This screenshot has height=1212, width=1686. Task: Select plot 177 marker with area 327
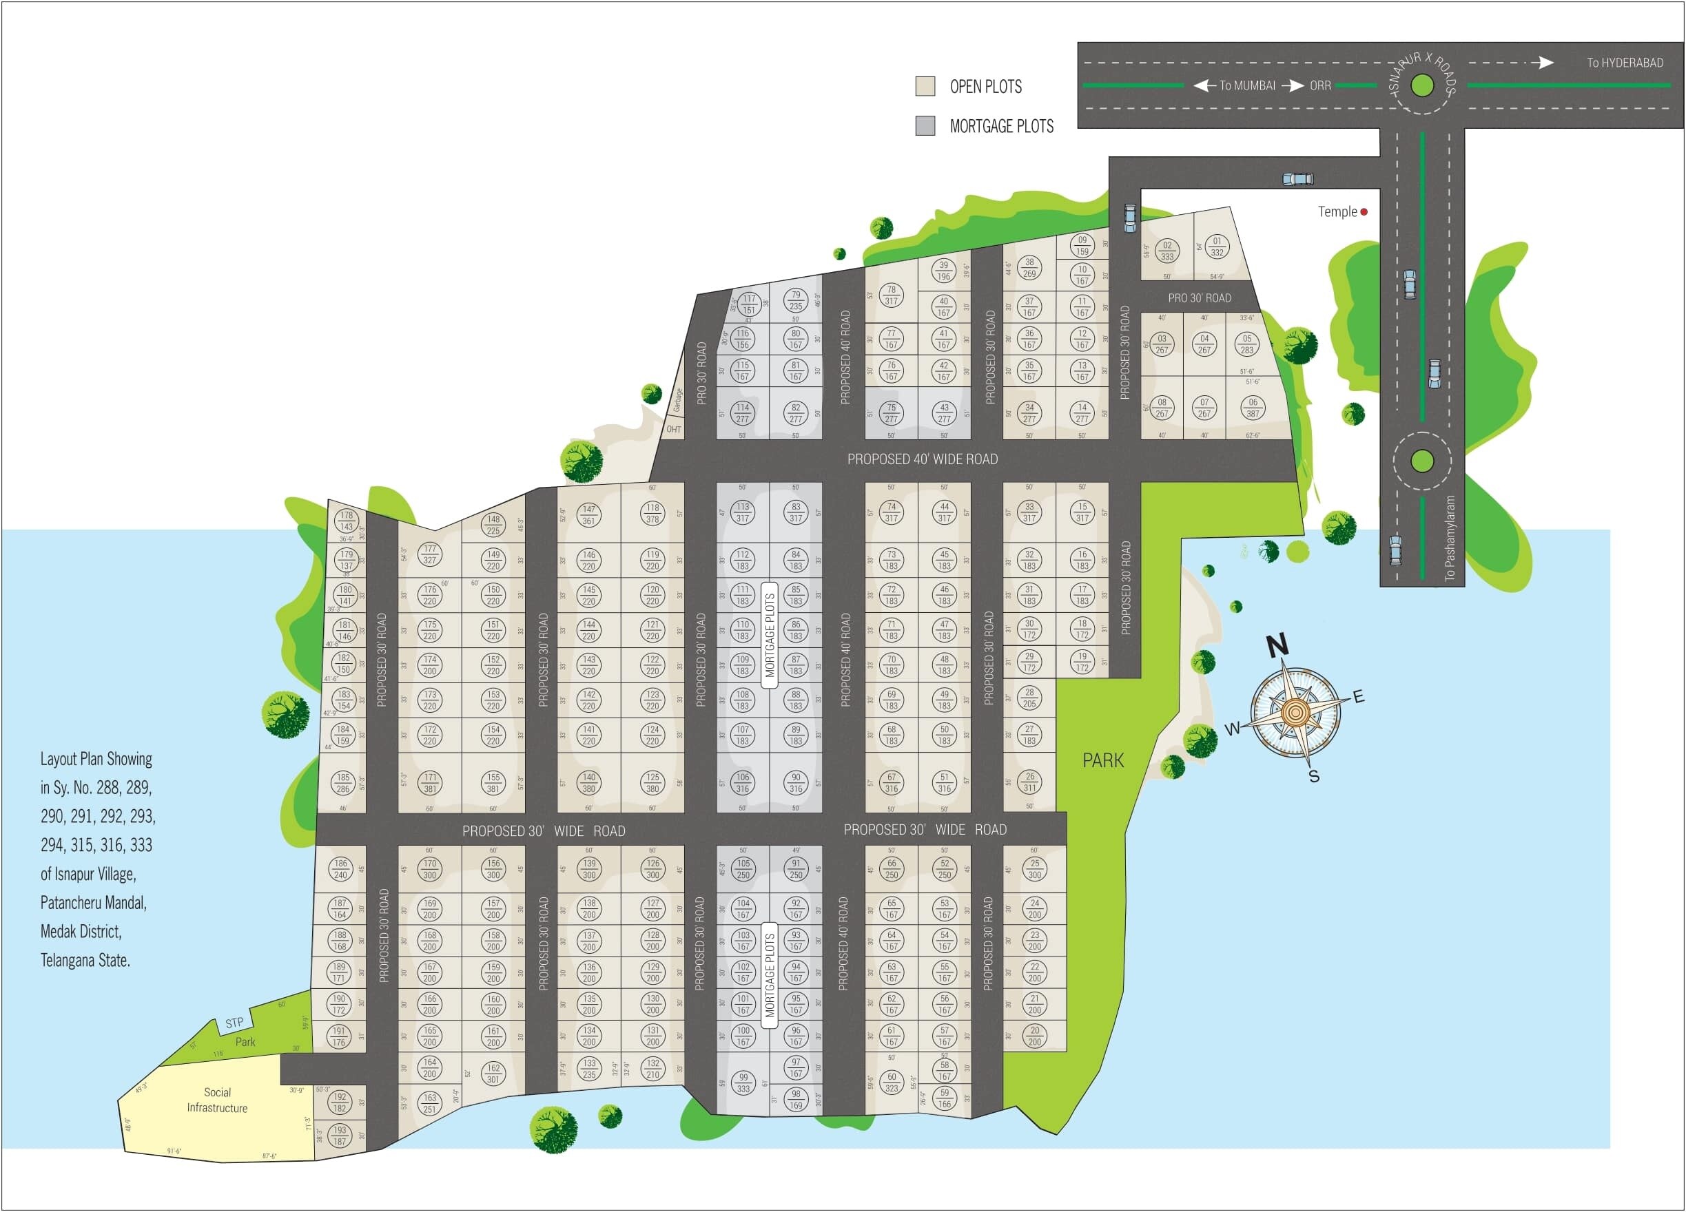coord(430,554)
